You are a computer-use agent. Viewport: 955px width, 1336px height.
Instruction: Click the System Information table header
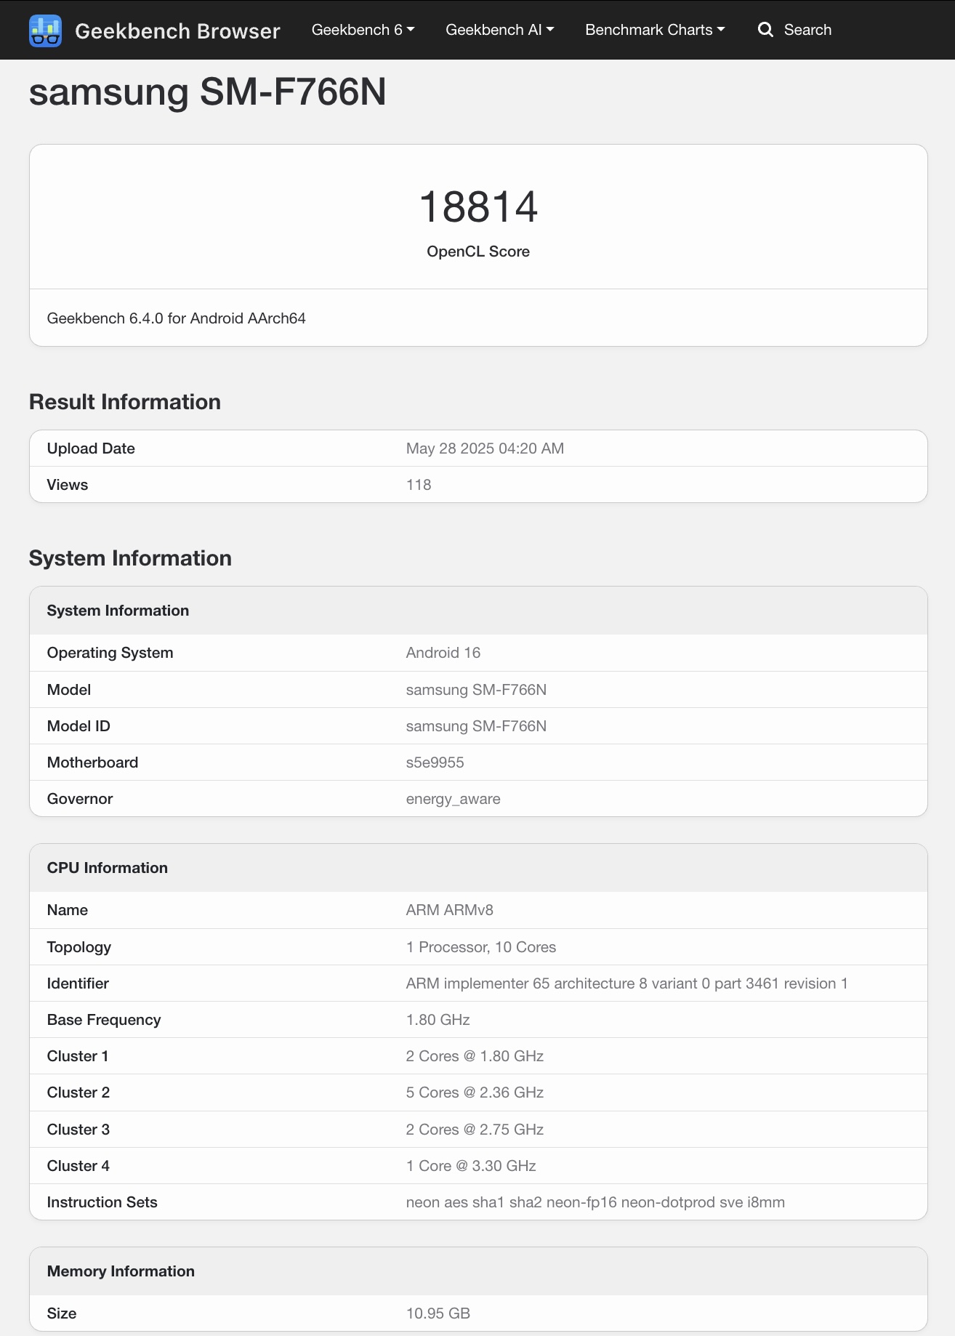click(x=478, y=611)
